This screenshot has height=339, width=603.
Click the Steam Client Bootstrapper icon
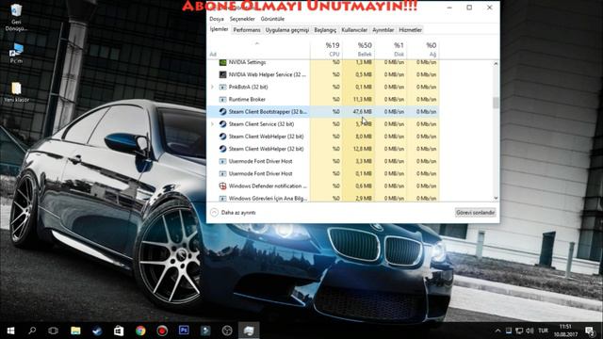tap(222, 111)
